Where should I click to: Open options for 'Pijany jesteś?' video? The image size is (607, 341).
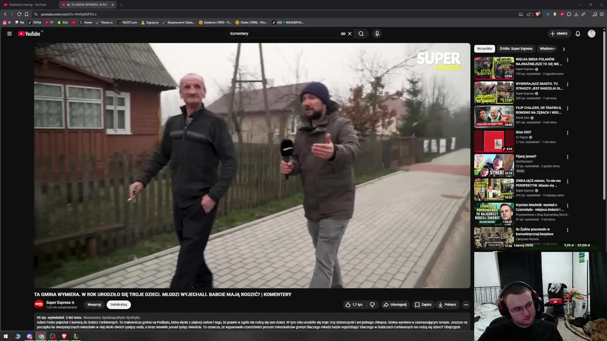pyautogui.click(x=567, y=157)
